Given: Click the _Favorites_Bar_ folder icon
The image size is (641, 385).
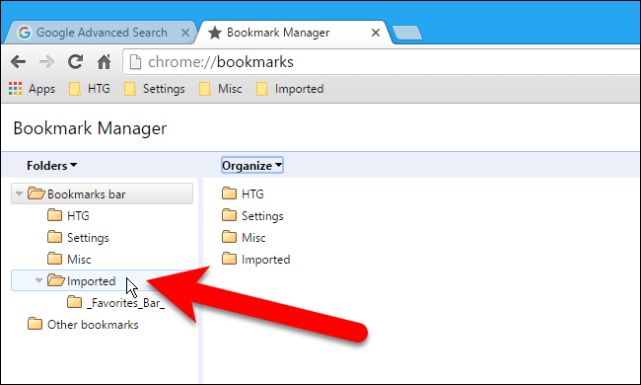Looking at the screenshot, I should pos(74,302).
